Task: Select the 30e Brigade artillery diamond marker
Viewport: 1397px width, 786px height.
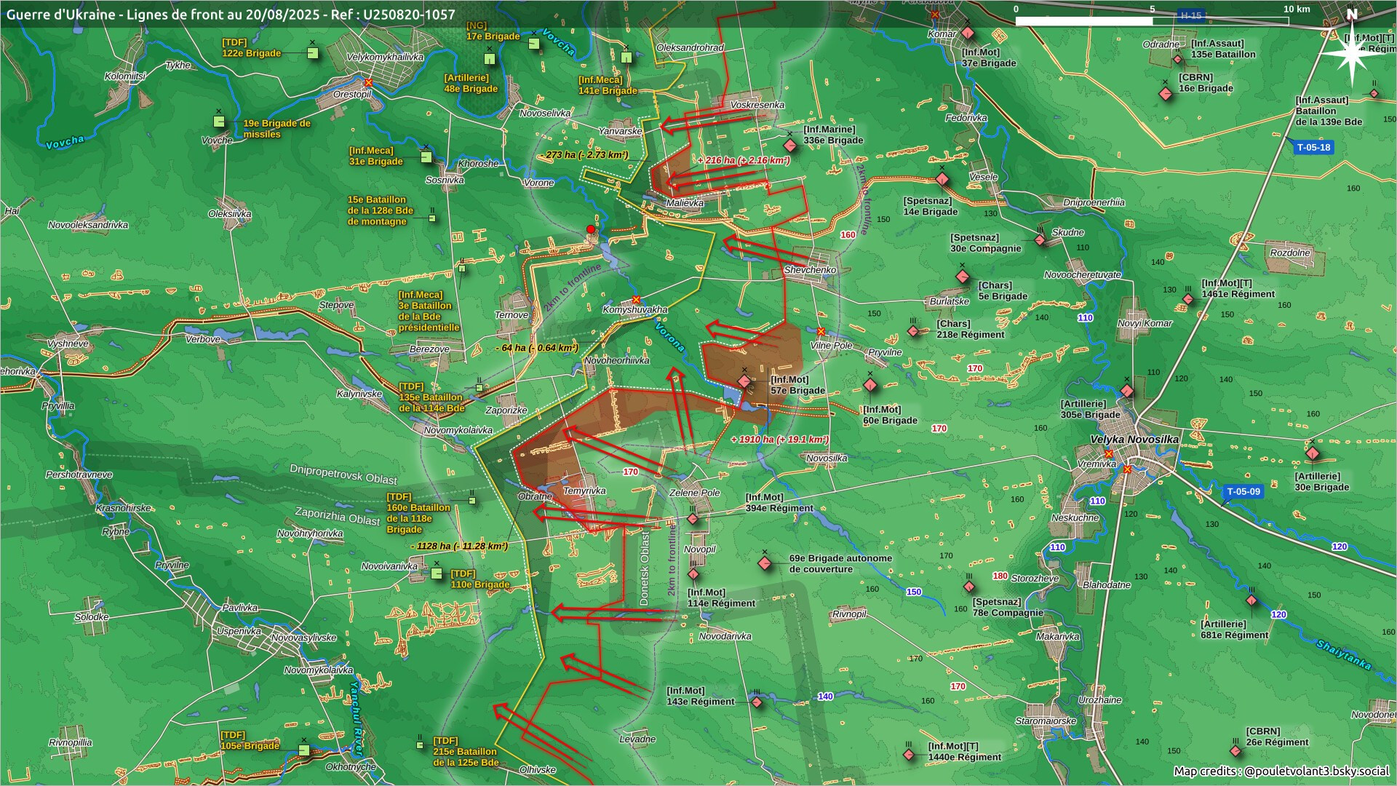Action: pos(1313,453)
